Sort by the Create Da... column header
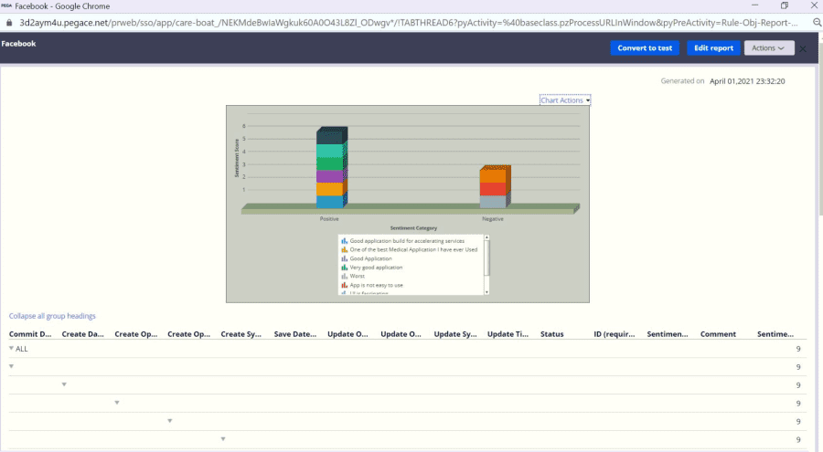This screenshot has height=452, width=823. point(82,334)
